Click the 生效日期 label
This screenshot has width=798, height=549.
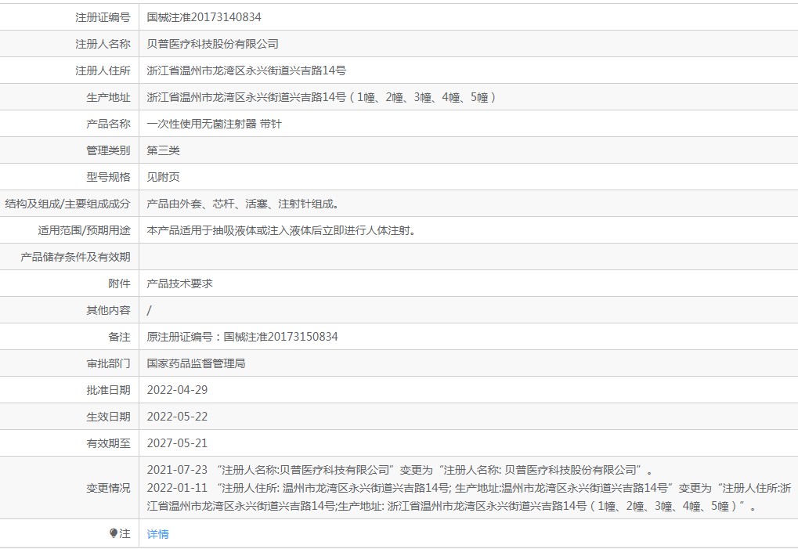point(108,417)
